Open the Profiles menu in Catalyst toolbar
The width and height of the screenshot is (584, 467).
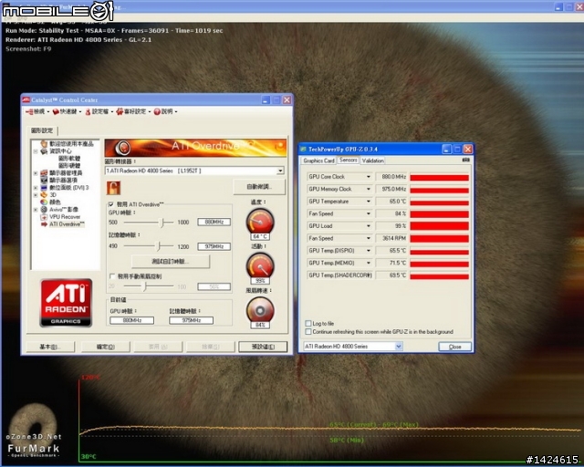[98, 111]
